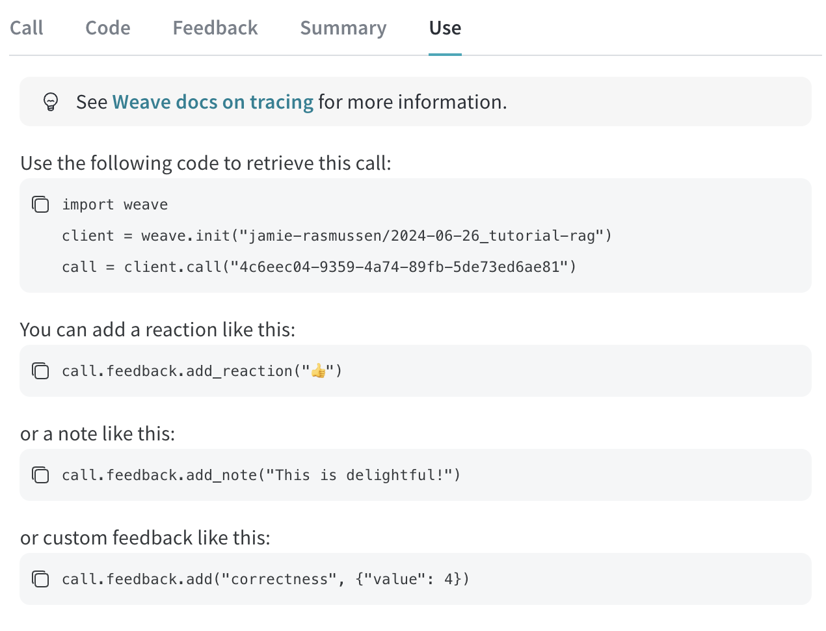
Task: Click the weave.init project line
Action: [337, 235]
